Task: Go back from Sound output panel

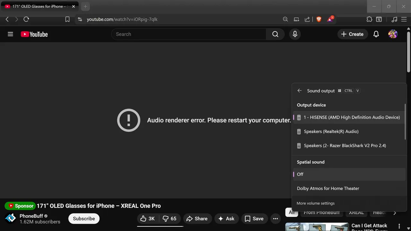Action: (x=300, y=91)
